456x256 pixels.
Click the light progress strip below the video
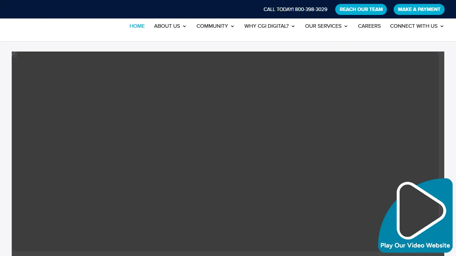coord(228,253)
